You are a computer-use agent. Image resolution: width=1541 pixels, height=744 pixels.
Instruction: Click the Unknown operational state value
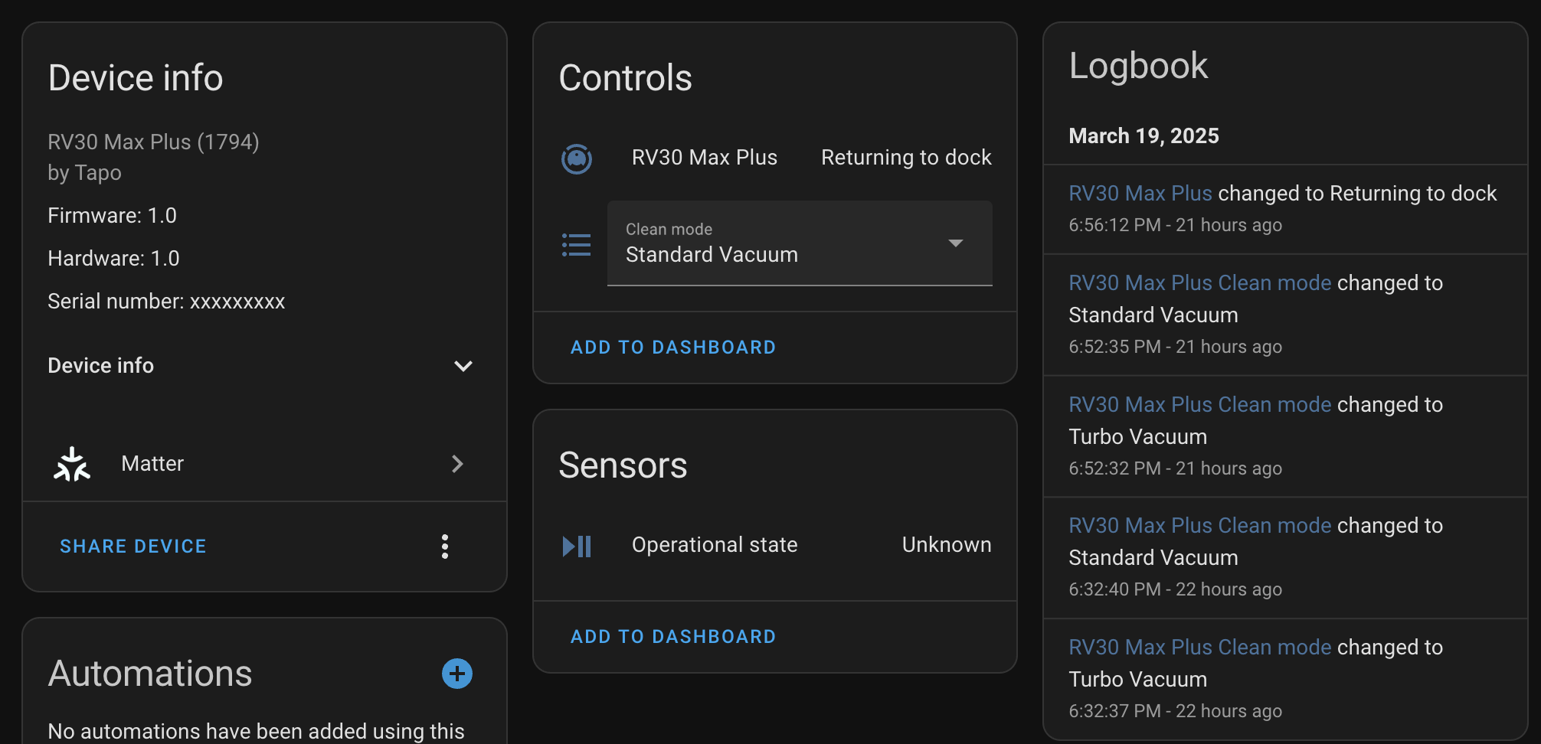pos(947,545)
